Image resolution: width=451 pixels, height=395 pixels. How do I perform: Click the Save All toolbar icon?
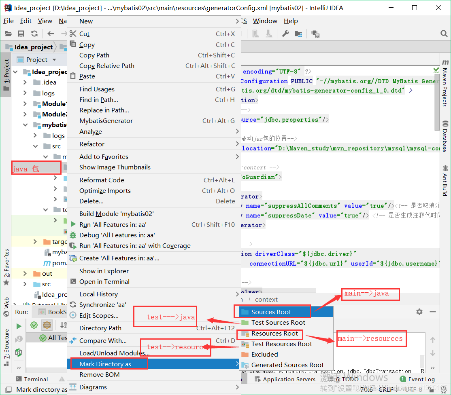pos(21,34)
